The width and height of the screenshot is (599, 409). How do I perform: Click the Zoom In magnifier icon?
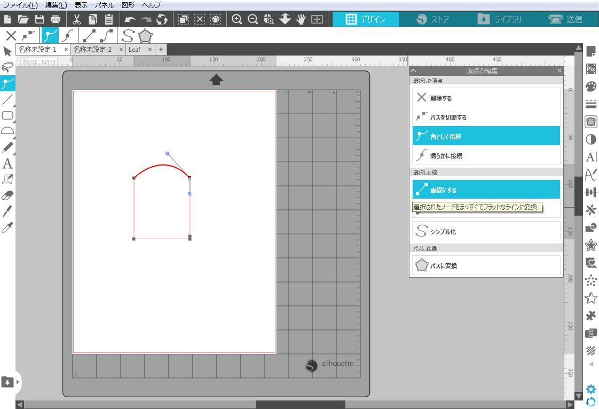(237, 20)
